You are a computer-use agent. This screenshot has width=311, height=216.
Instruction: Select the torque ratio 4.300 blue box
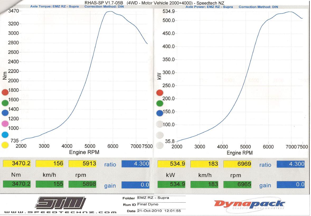(x=135, y=164)
